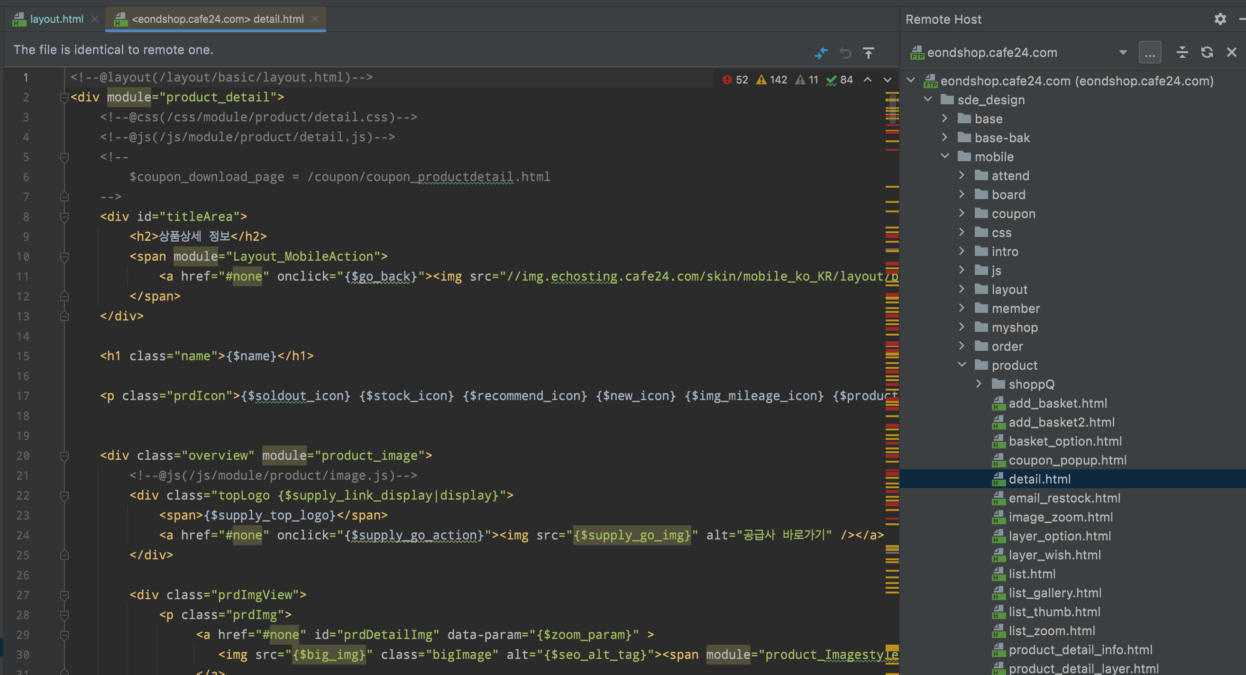This screenshot has width=1246, height=675.
Task: Expand the shoppQ folder
Action: click(x=979, y=384)
